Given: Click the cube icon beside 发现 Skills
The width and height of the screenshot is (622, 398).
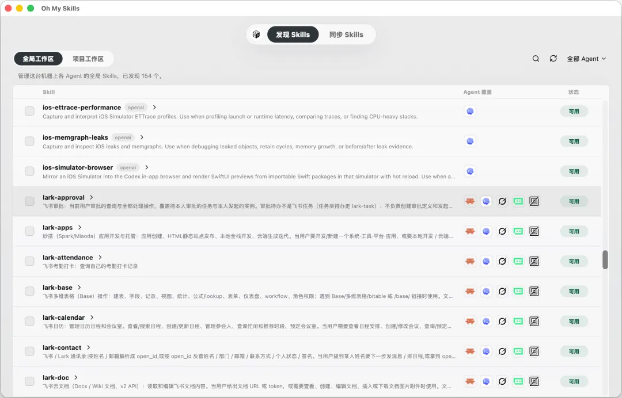Looking at the screenshot, I should pyautogui.click(x=256, y=35).
